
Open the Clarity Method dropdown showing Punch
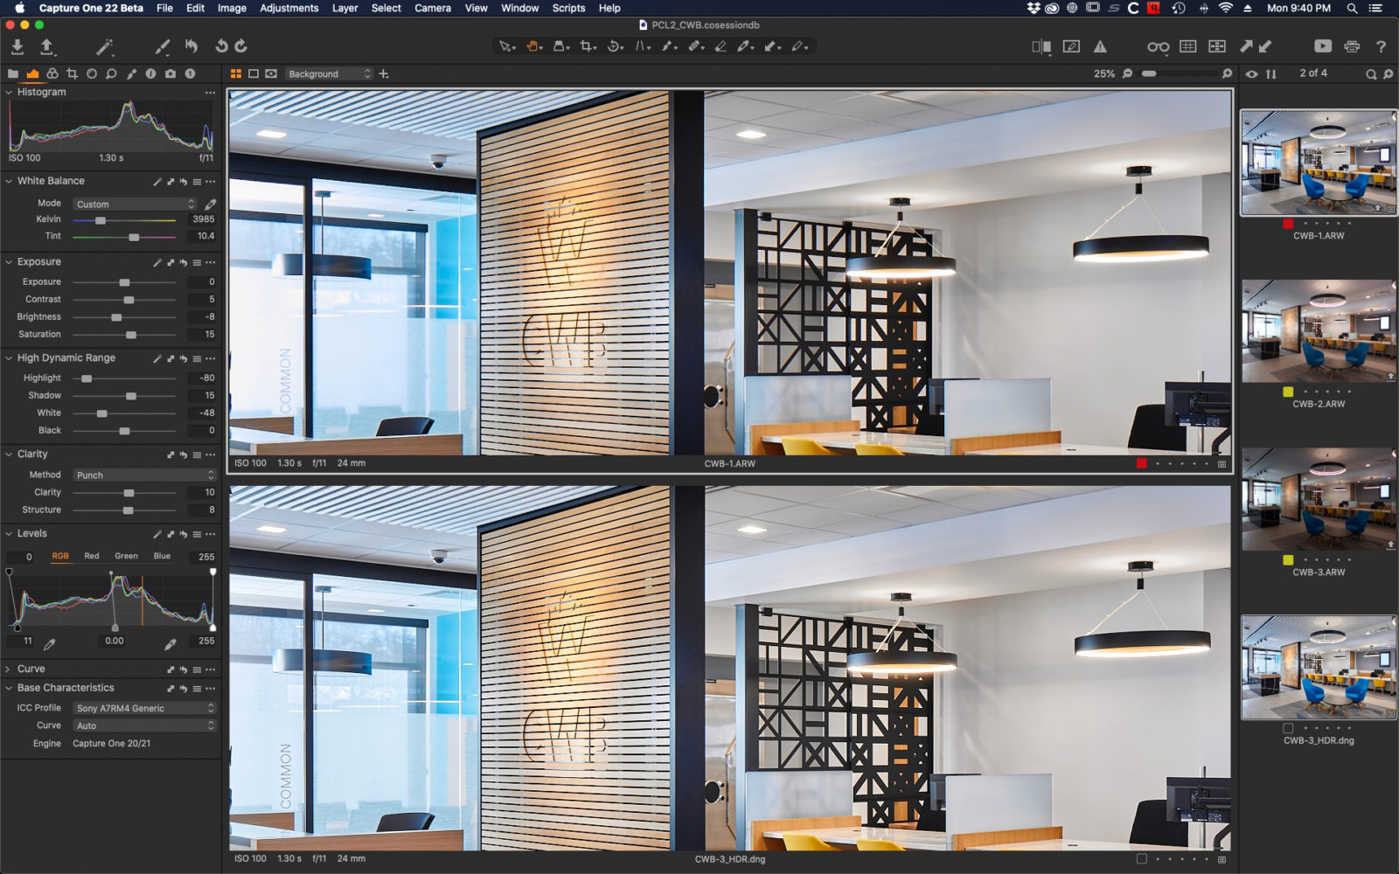coord(143,475)
